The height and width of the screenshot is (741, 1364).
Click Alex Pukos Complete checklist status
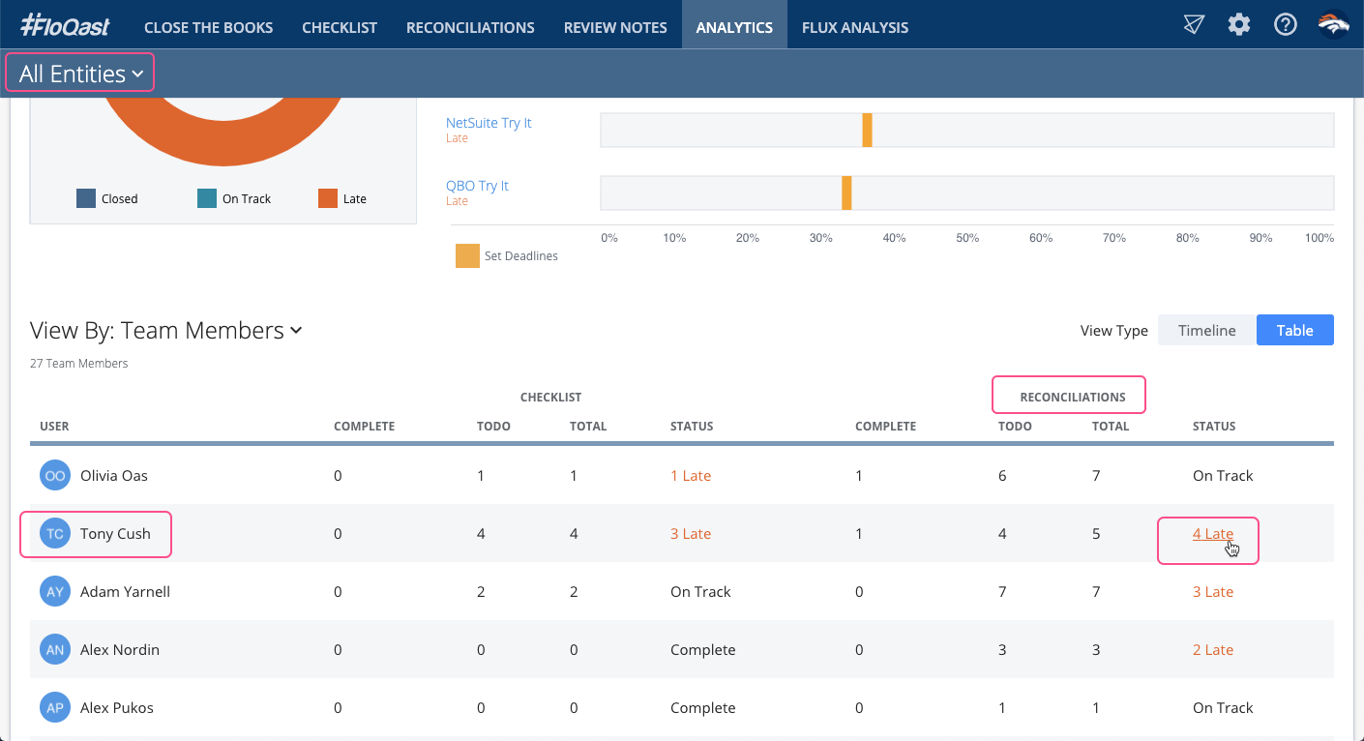click(703, 708)
